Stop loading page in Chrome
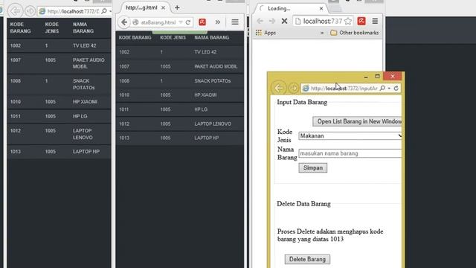The height and width of the screenshot is (268, 476). [284, 21]
